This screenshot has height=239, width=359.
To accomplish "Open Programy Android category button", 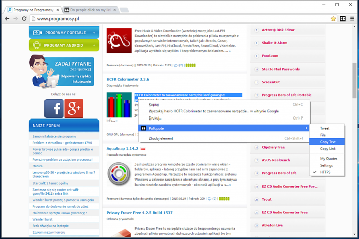I will point(64,45).
